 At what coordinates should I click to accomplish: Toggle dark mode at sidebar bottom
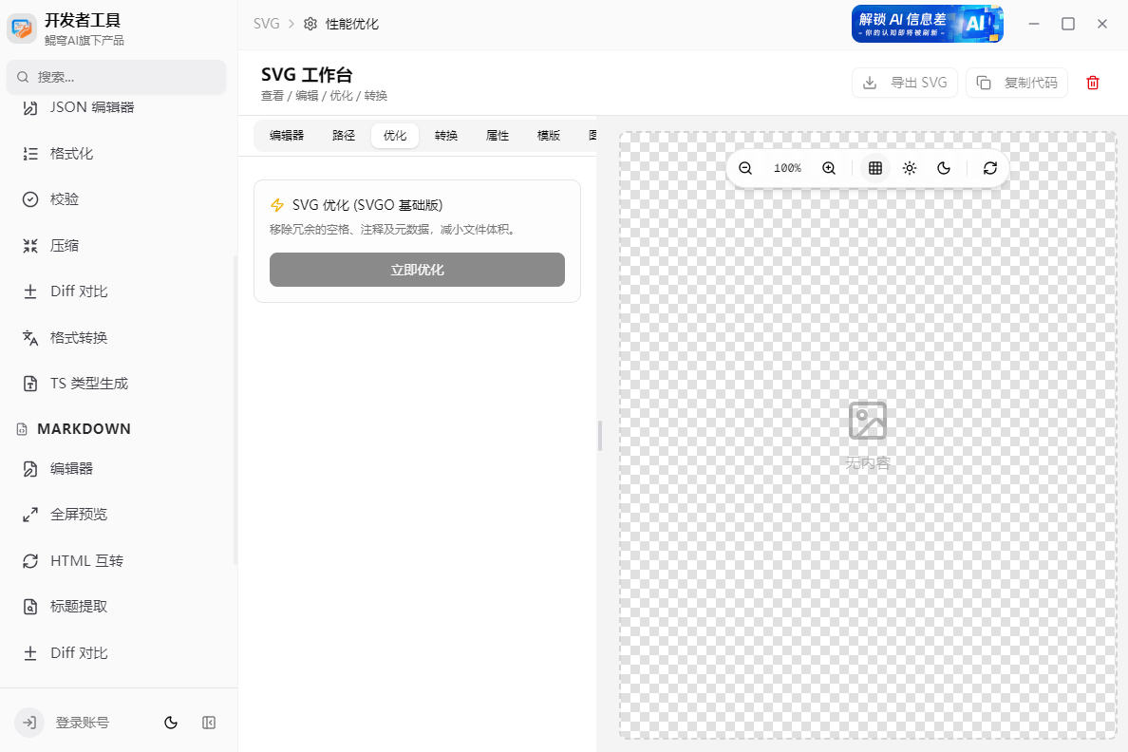pyautogui.click(x=170, y=723)
